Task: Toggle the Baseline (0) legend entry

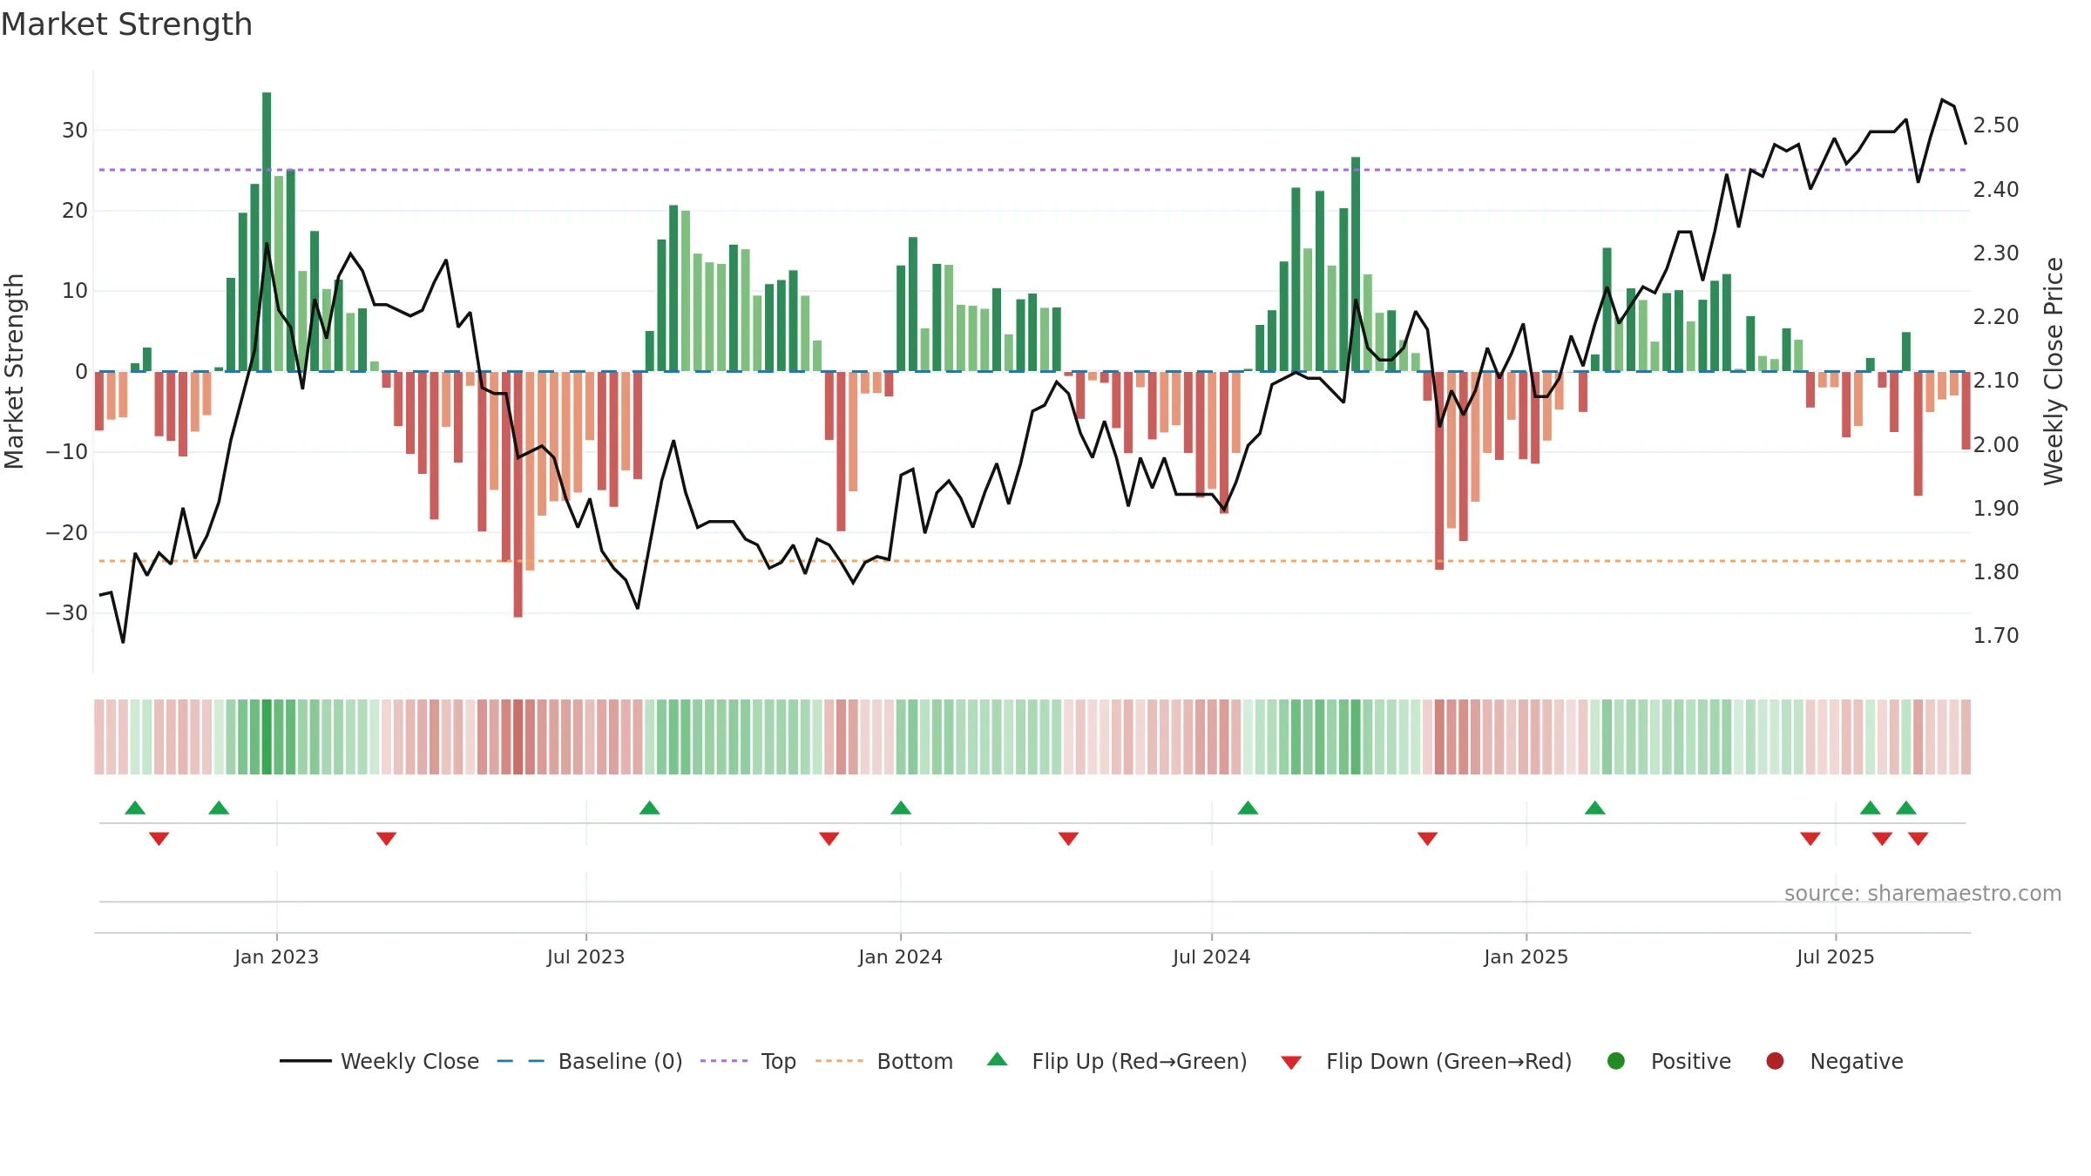Action: 590,1061
